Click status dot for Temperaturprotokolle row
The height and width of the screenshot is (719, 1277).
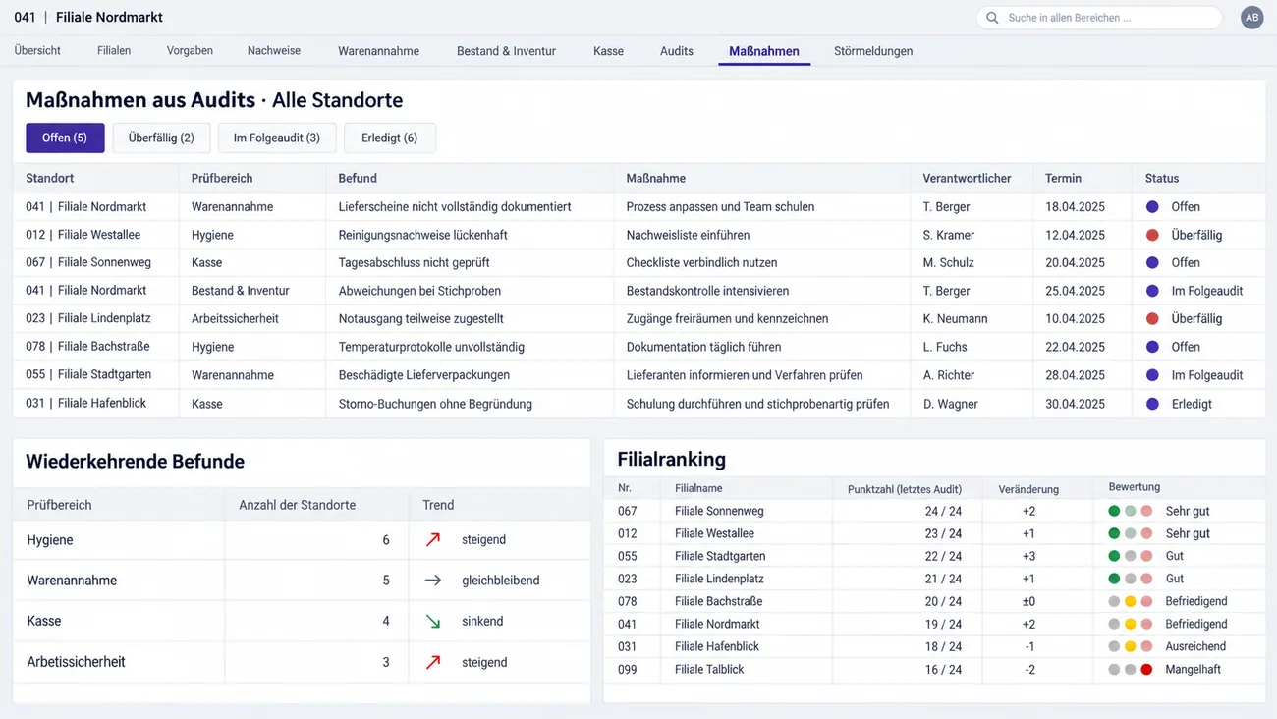pyautogui.click(x=1152, y=347)
